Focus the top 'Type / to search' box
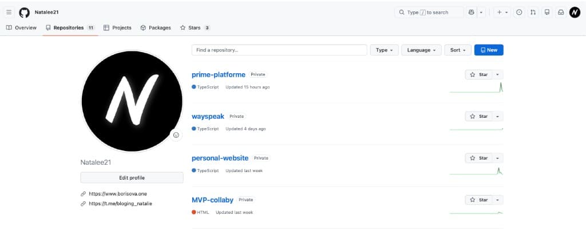This screenshot has width=586, height=231. [x=429, y=13]
